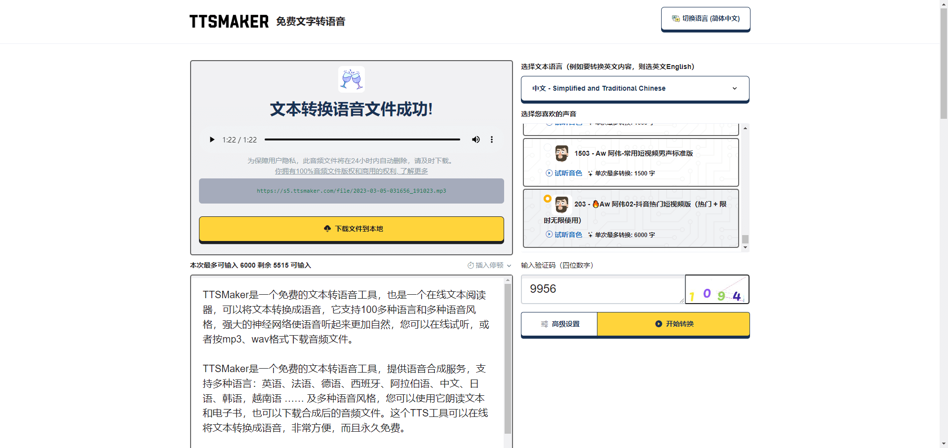Open the insert pause dropdown
Image resolution: width=948 pixels, height=448 pixels.
coord(489,265)
